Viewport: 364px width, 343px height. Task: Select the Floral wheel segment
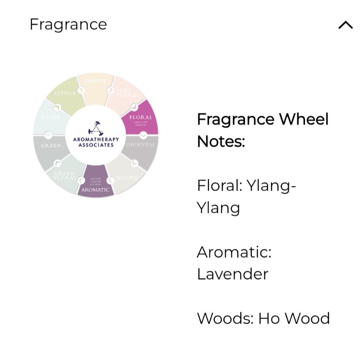pyautogui.click(x=142, y=118)
